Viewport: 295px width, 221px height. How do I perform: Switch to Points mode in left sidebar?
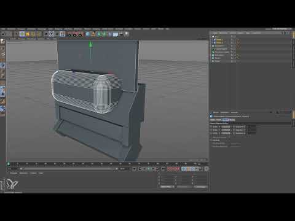(x=2, y=66)
